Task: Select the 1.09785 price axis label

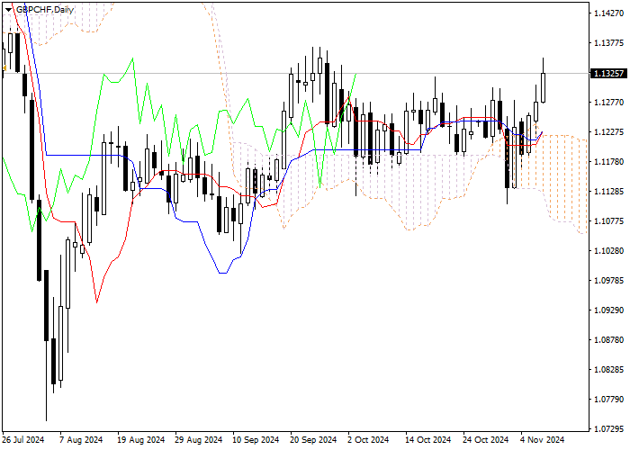Action: pyautogui.click(x=608, y=281)
